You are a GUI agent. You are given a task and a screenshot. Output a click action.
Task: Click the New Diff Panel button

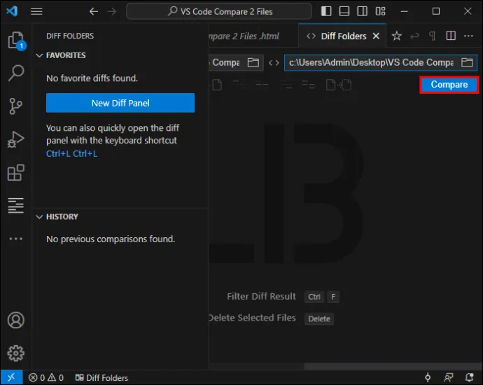tap(120, 103)
